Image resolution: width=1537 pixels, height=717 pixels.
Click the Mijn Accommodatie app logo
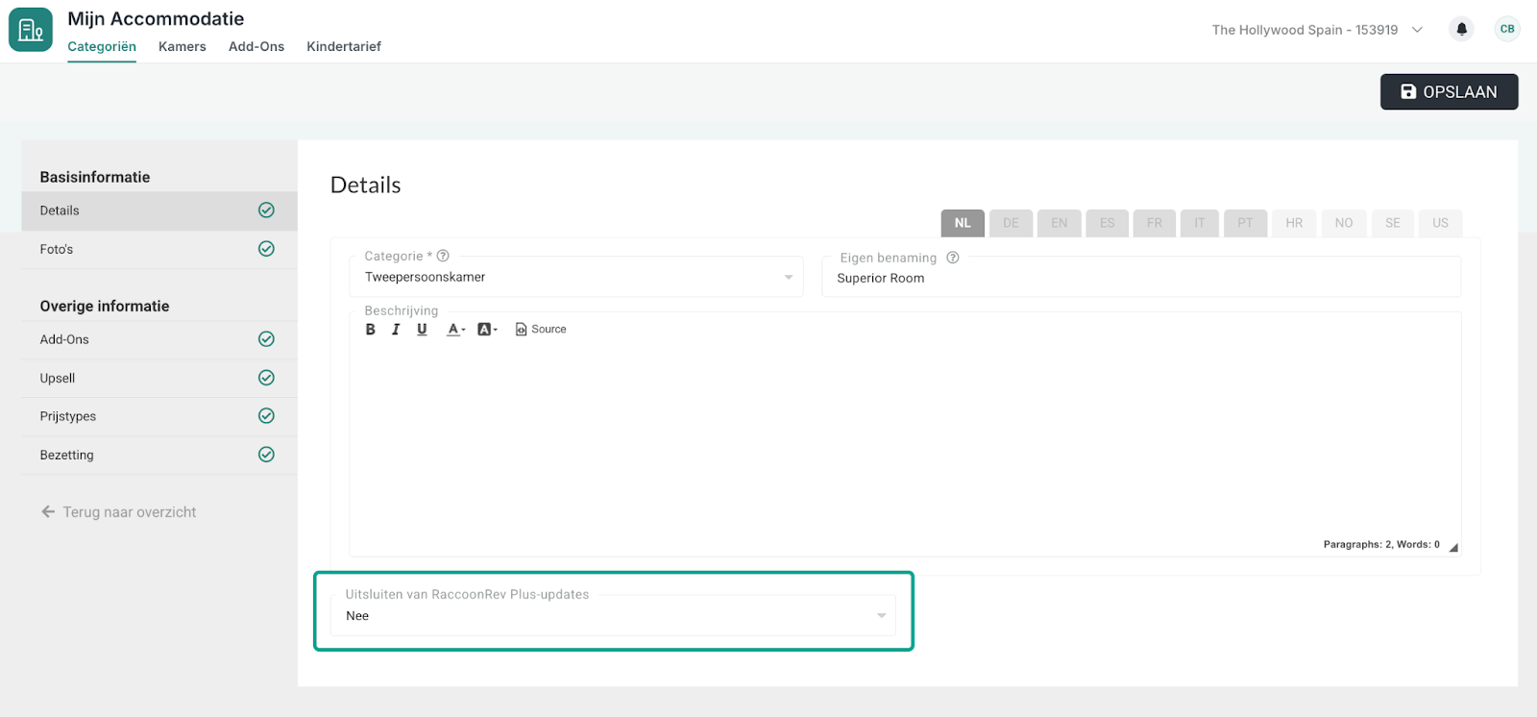31,30
